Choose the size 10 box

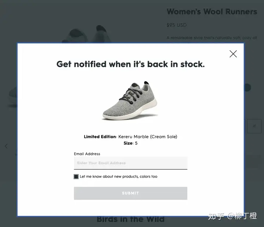[254, 126]
